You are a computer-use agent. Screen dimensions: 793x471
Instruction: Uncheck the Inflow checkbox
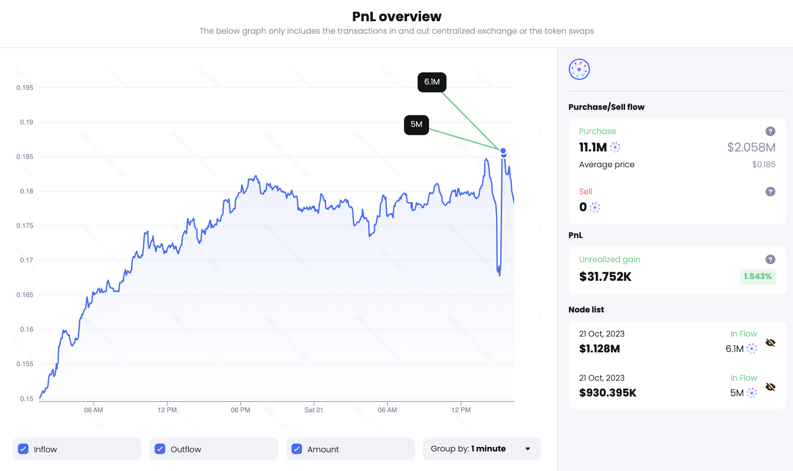(23, 449)
